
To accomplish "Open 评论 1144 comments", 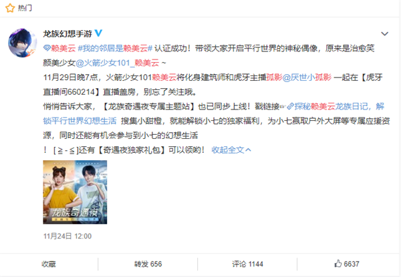I will [x=247, y=264].
